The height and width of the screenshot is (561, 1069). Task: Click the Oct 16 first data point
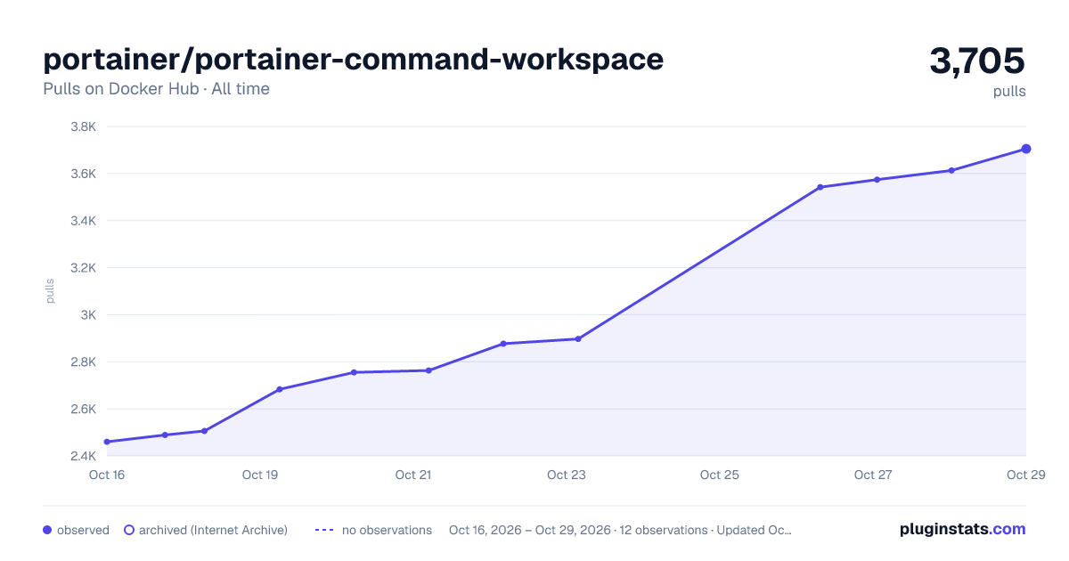pyautogui.click(x=107, y=442)
